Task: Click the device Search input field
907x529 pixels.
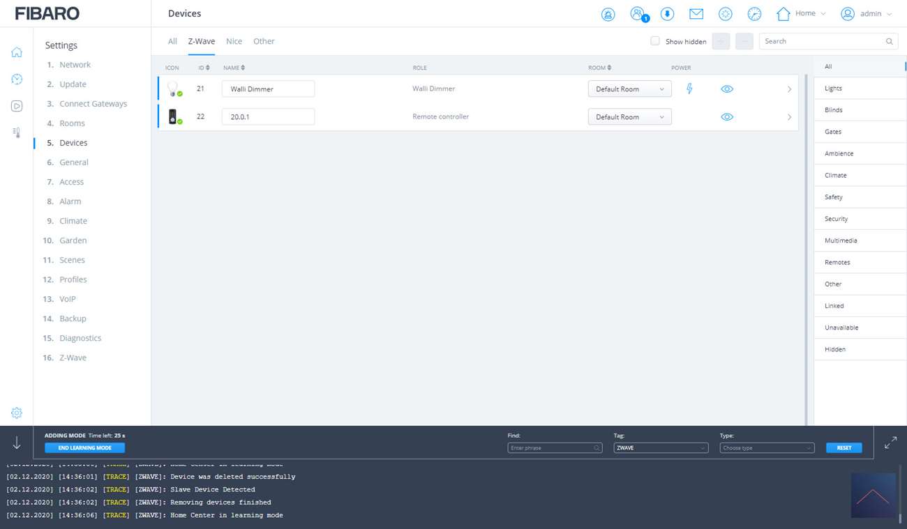Action: [822, 41]
